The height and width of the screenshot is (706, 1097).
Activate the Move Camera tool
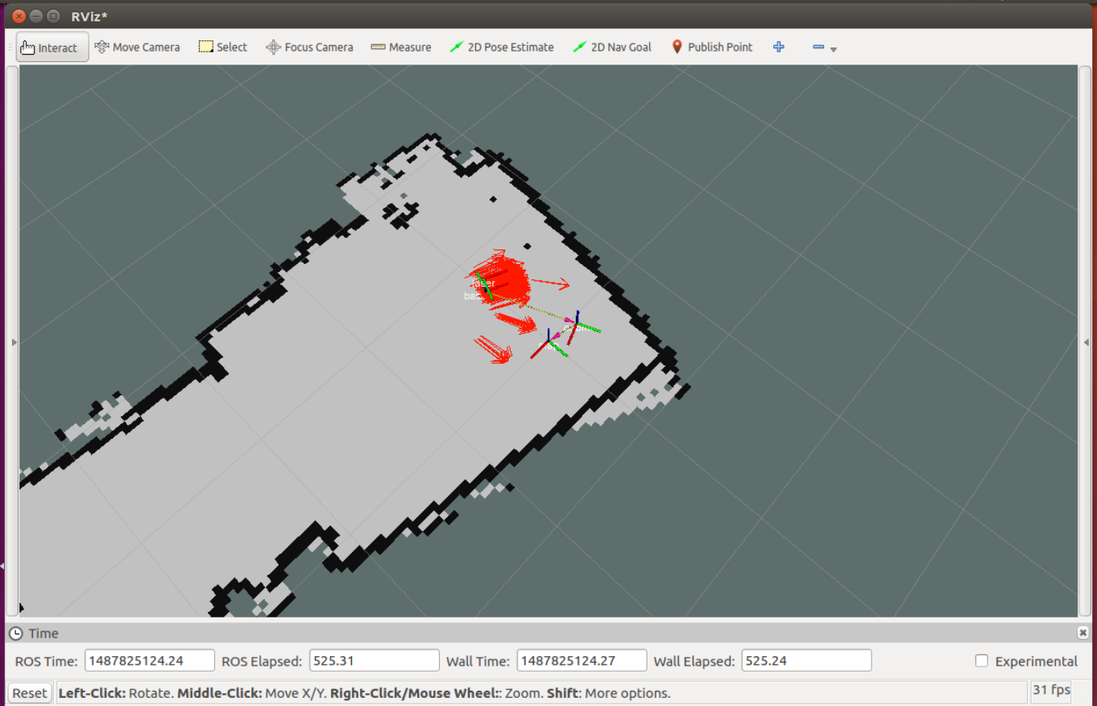pos(137,47)
